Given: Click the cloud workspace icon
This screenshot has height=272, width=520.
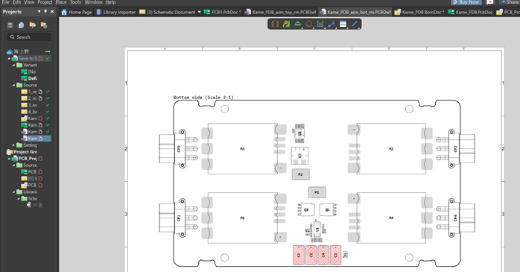Looking at the screenshot, I should coord(9,51).
